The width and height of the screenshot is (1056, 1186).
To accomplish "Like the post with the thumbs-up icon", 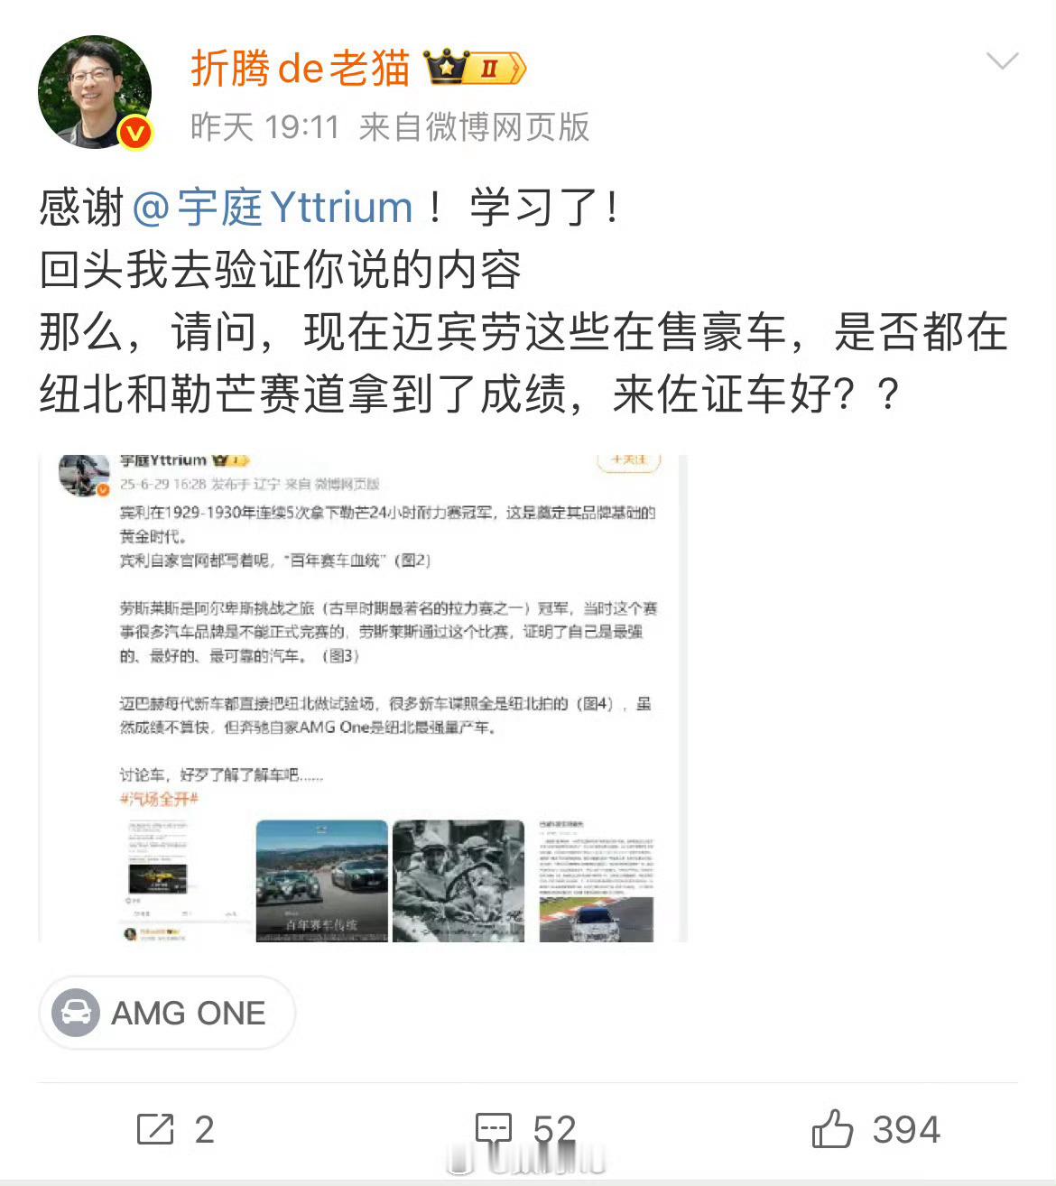I will pyautogui.click(x=832, y=1128).
